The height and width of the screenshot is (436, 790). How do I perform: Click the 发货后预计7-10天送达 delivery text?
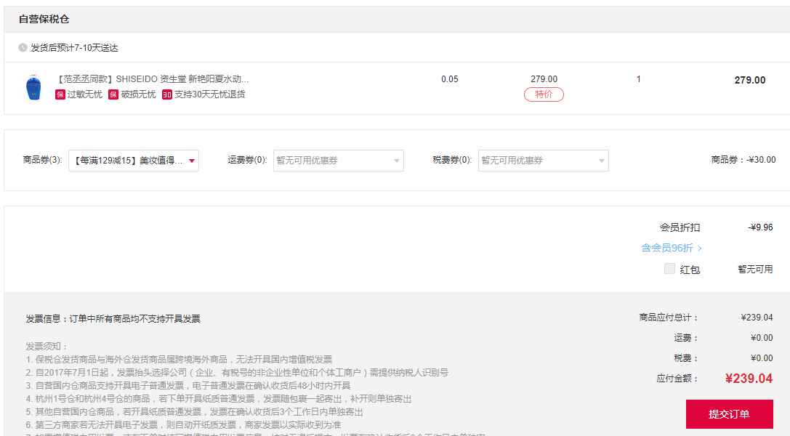tap(74, 48)
